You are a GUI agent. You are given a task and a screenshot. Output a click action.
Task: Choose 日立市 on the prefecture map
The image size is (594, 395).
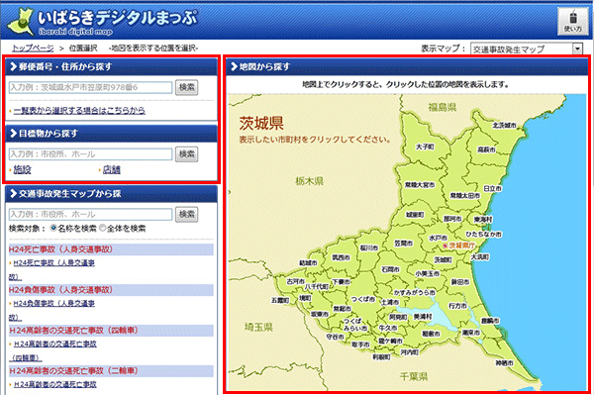pos(492,188)
